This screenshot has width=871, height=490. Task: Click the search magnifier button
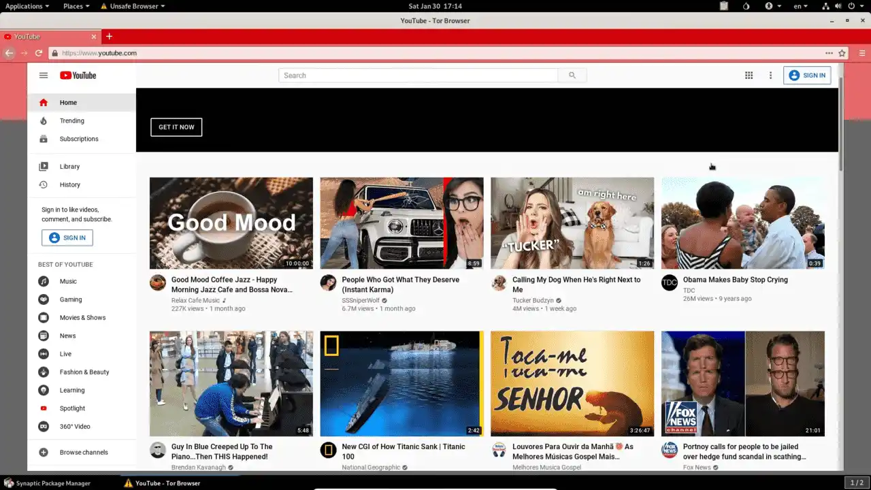pos(572,76)
